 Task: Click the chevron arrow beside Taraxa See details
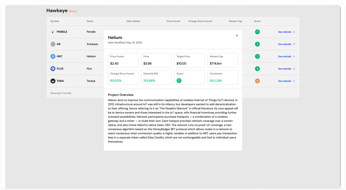294,81
